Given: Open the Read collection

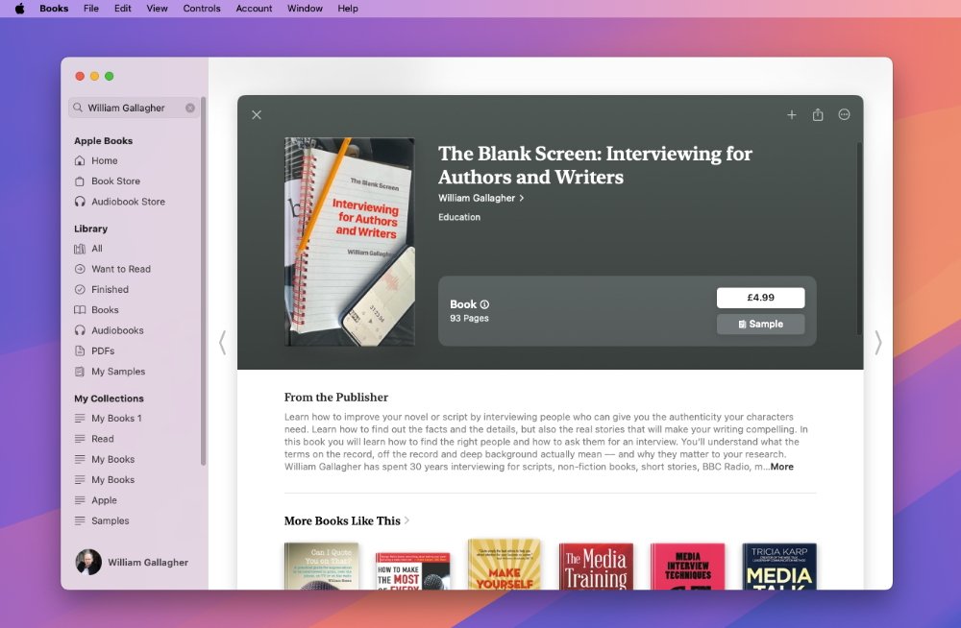Looking at the screenshot, I should point(103,439).
